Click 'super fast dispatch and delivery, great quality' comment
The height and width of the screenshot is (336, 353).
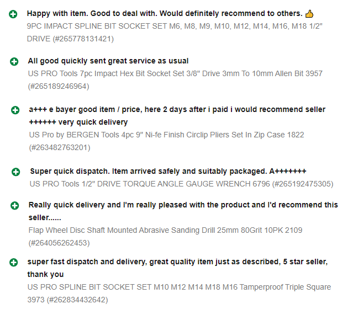click(x=177, y=262)
